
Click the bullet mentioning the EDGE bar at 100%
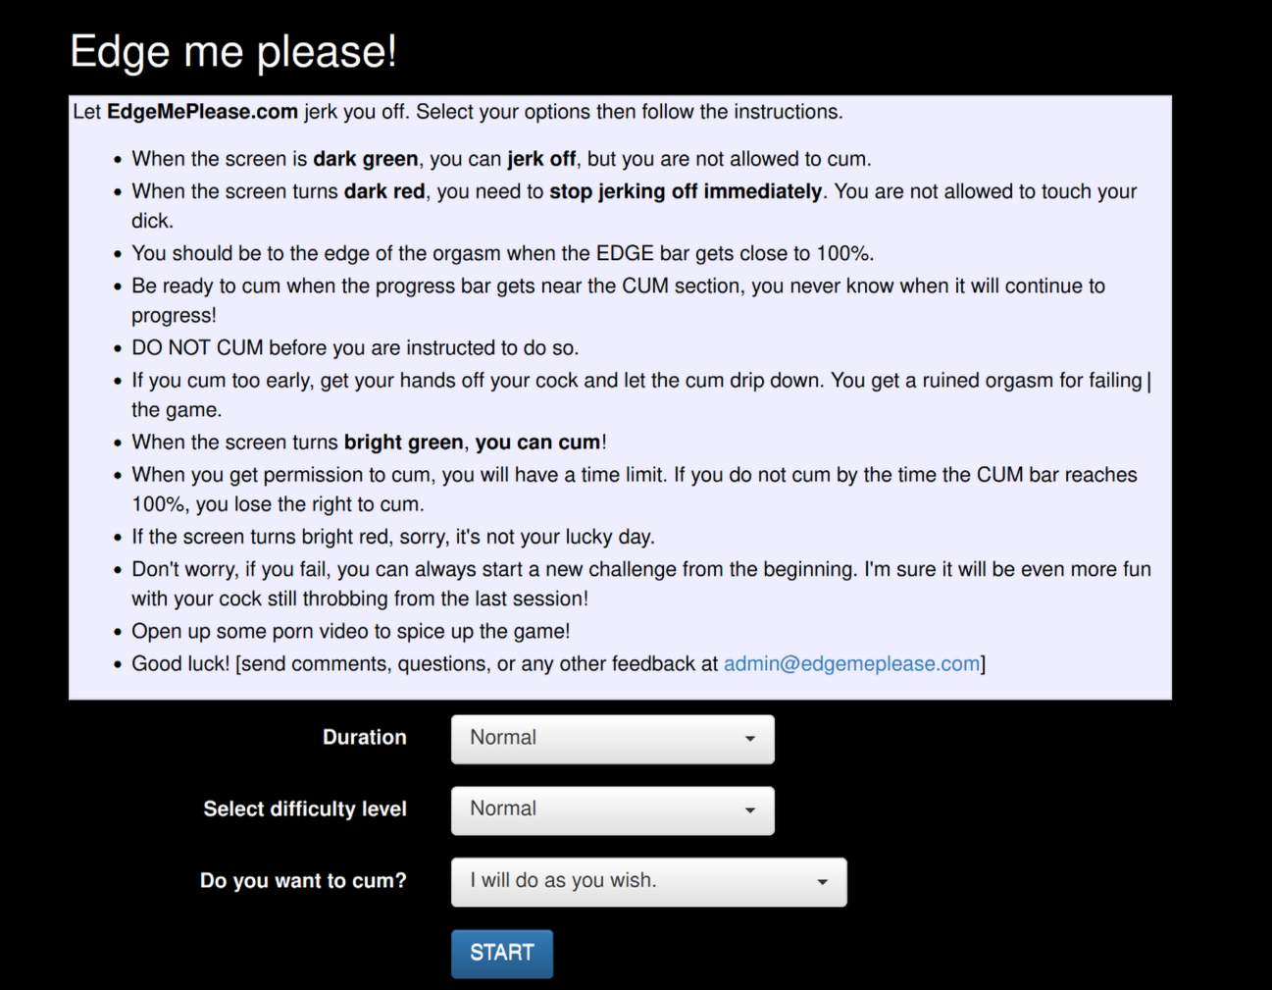coord(503,253)
